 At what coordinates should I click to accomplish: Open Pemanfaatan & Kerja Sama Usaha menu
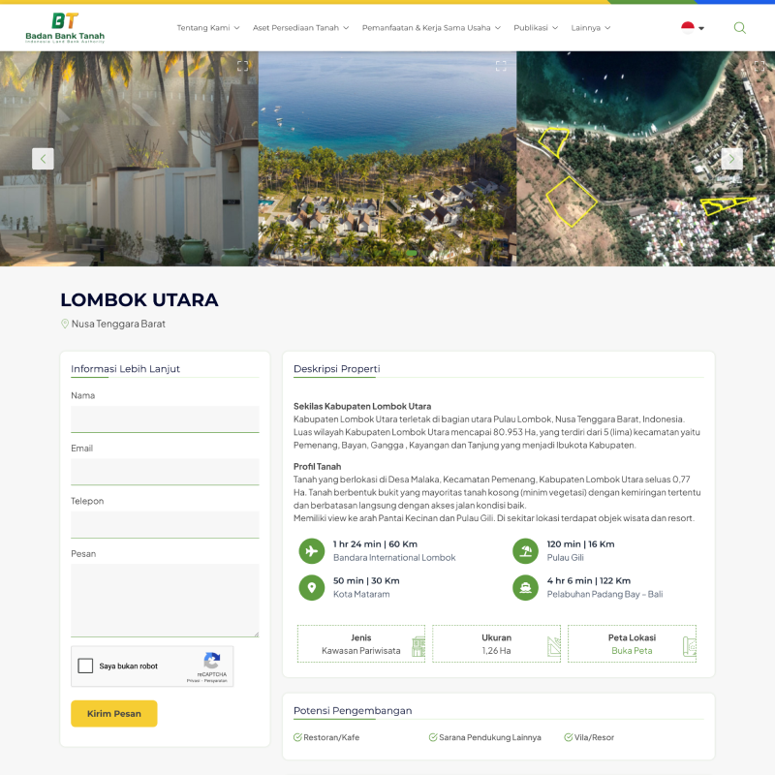tap(431, 28)
